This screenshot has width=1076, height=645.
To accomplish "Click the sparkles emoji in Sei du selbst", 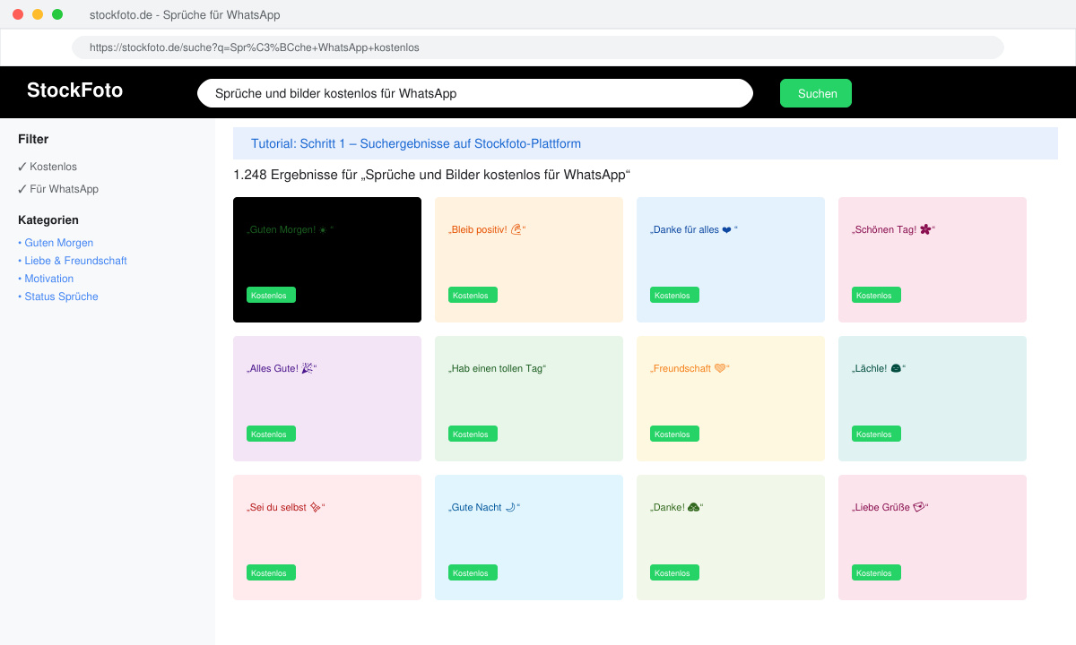I will point(315,507).
